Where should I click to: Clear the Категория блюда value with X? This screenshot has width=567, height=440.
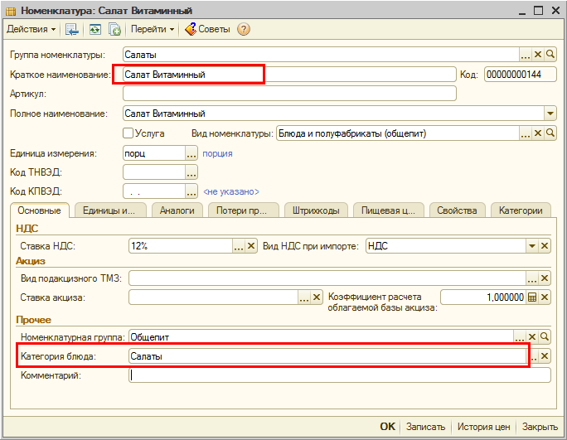pos(545,356)
